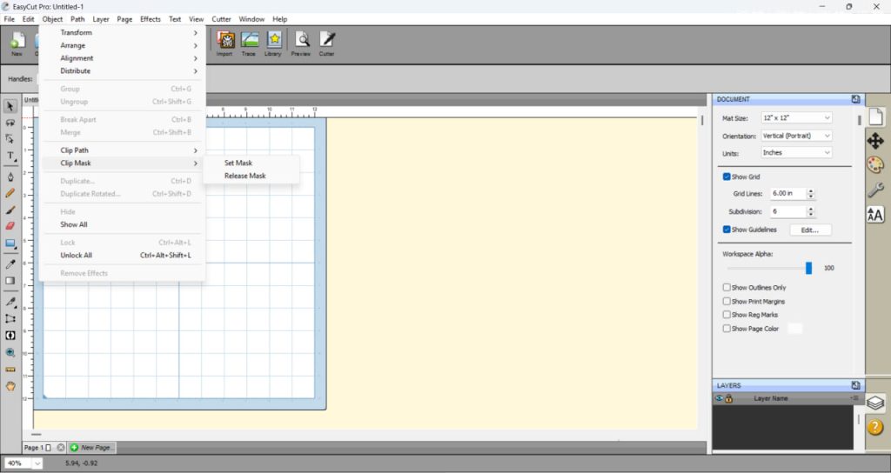Uncheck the Show Grid checkbox

point(727,177)
